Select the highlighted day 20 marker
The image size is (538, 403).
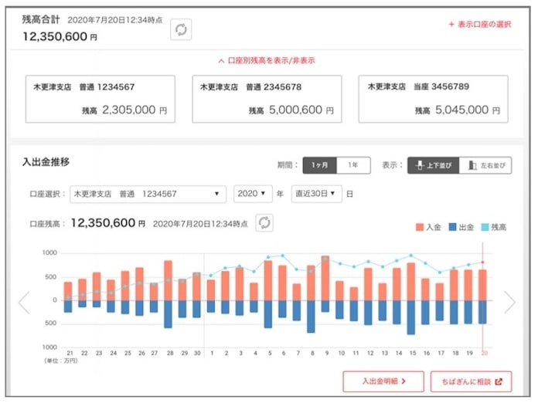pyautogui.click(x=483, y=262)
